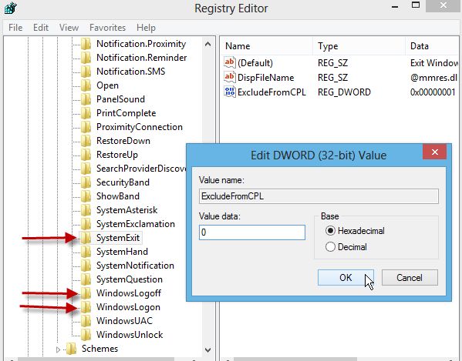Screen dimensions: 462x361
Task: Select the ExcludeFromCPL value name
Action: (271, 92)
